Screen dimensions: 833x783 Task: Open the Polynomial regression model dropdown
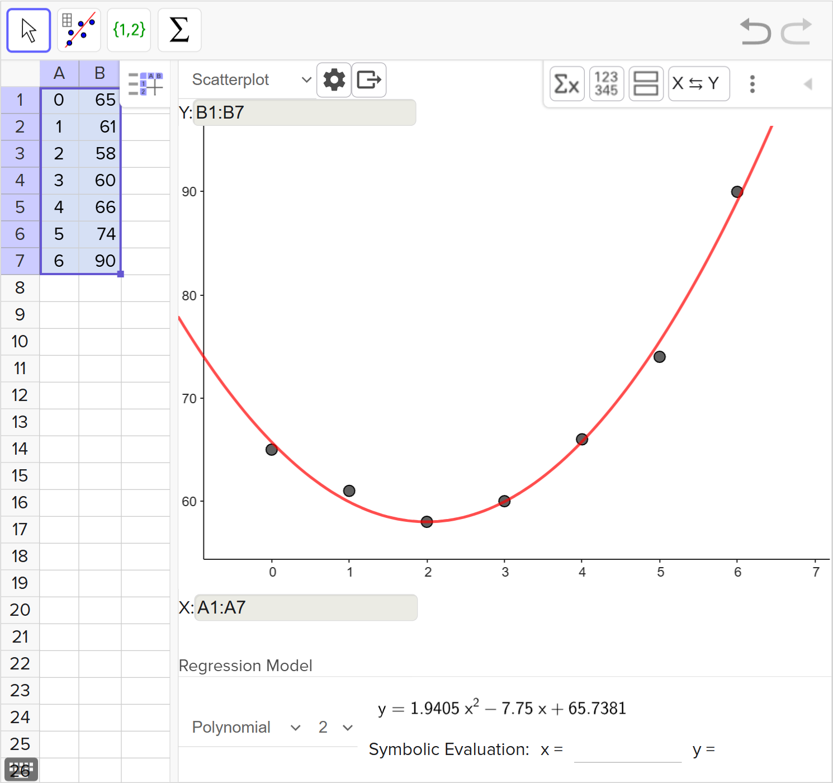click(x=247, y=727)
